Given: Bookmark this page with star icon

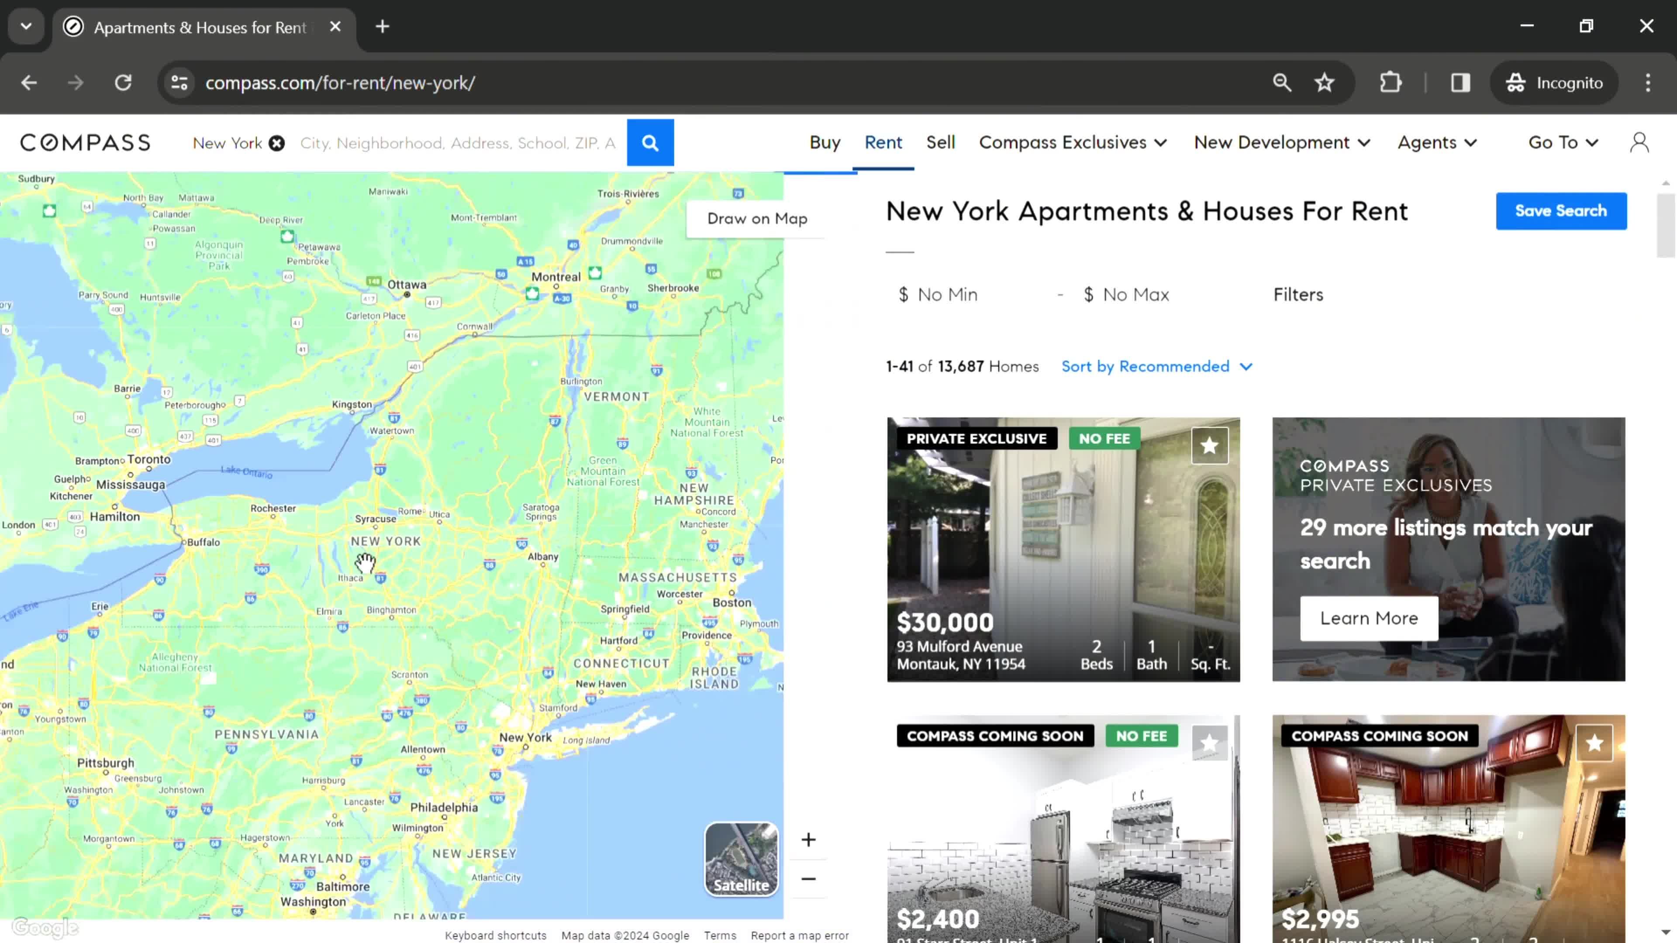Looking at the screenshot, I should coord(1324,83).
